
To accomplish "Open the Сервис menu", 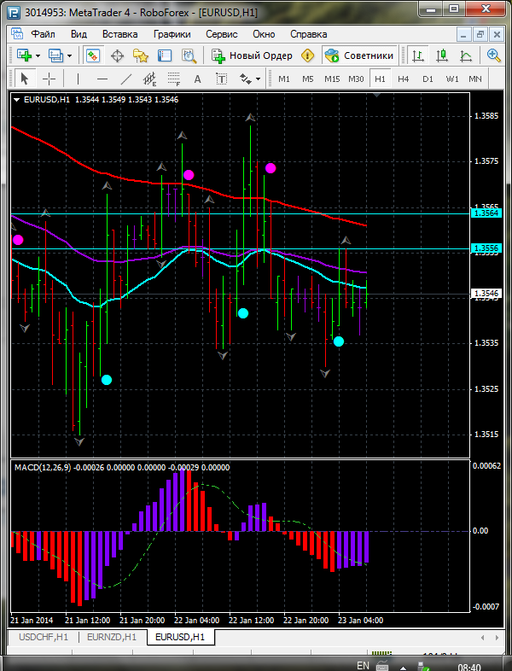I will (221, 34).
